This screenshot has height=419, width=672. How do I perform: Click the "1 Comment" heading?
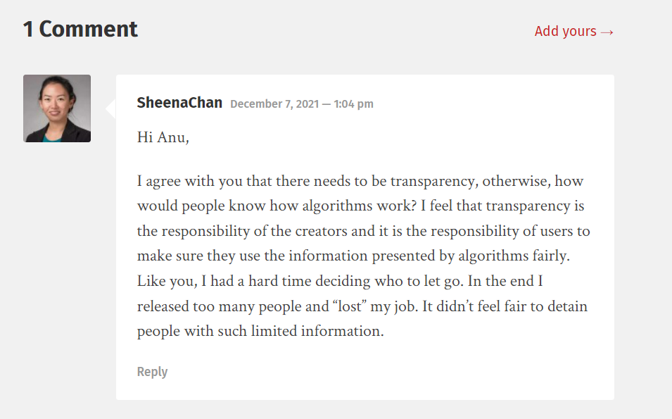(x=80, y=30)
